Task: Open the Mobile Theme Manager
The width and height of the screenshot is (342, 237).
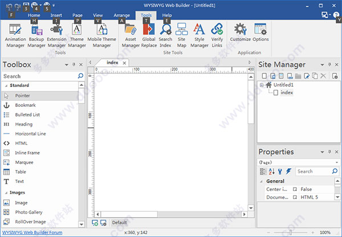Action: coord(101,36)
